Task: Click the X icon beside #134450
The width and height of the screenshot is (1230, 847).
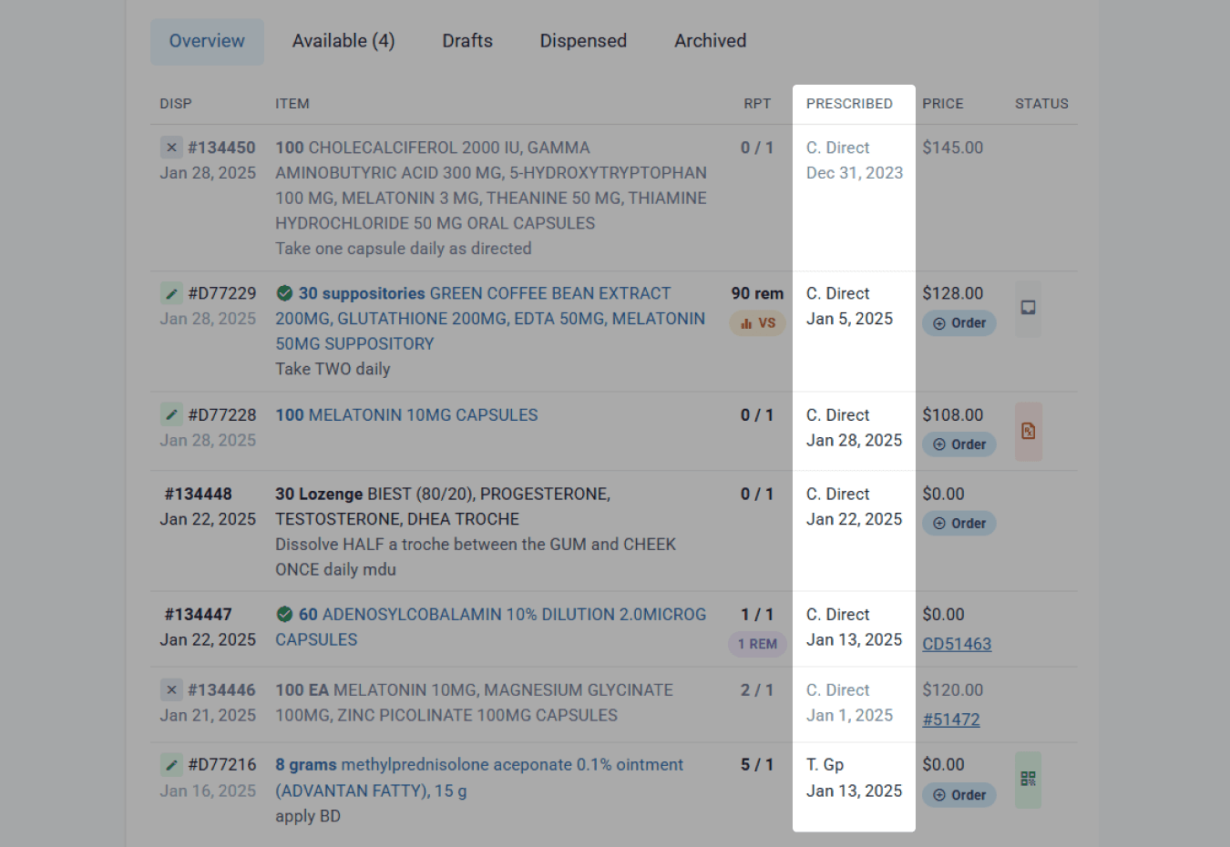Action: coord(171,148)
